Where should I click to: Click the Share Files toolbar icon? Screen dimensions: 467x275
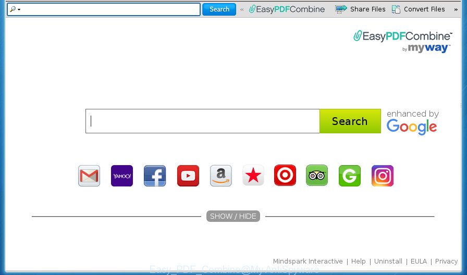[341, 9]
